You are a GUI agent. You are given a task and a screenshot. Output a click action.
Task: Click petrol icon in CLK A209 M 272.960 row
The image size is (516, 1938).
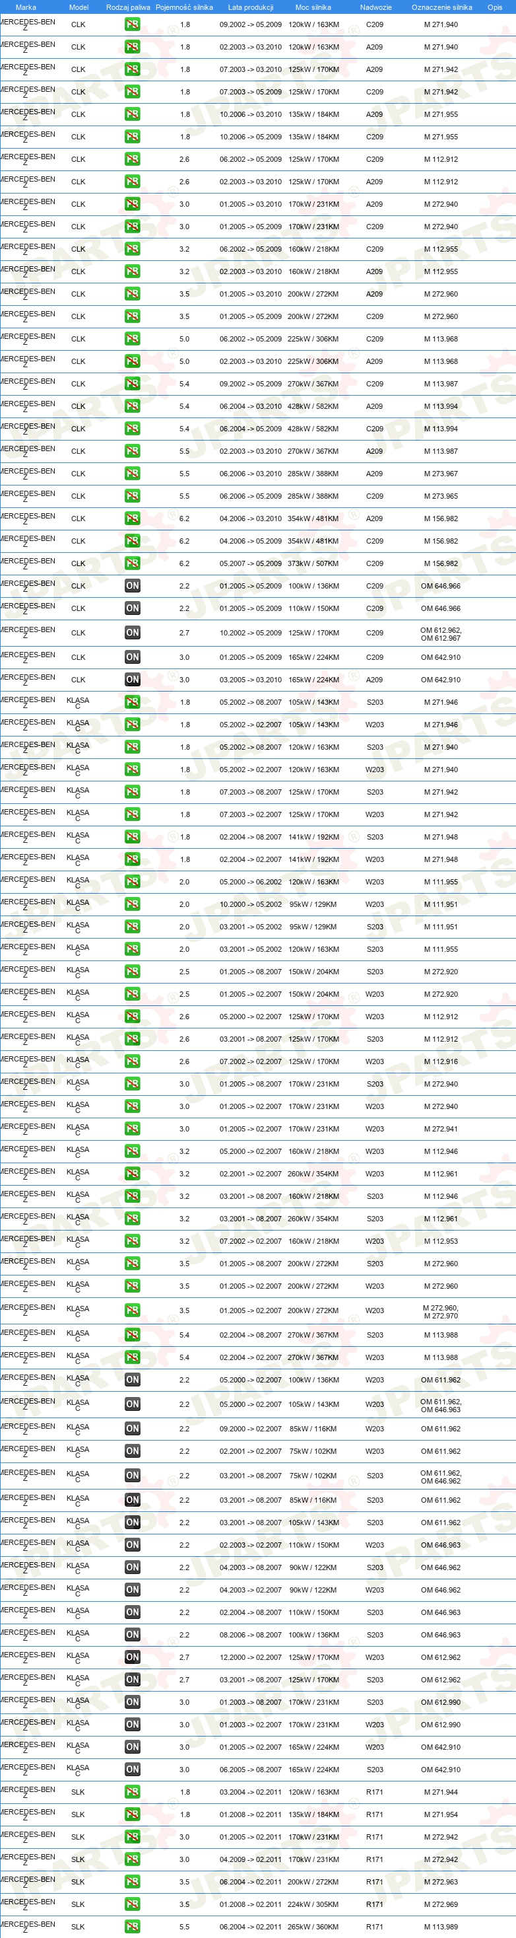tap(132, 294)
